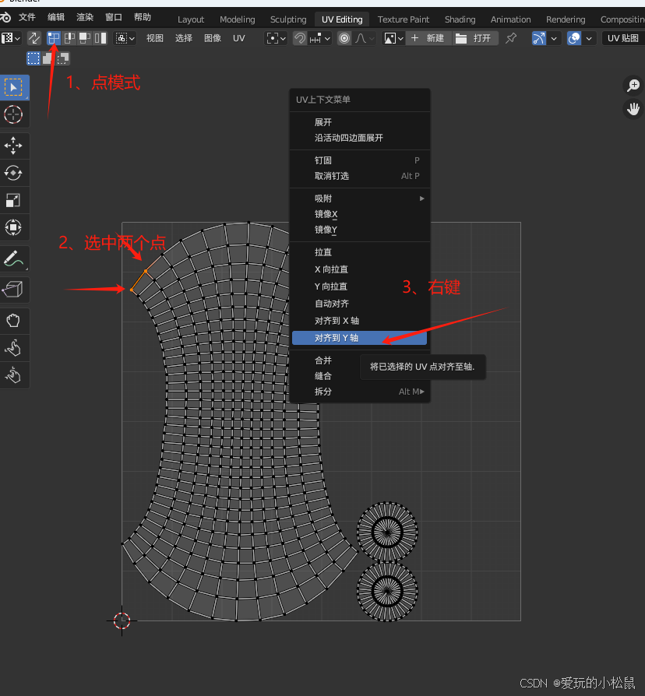
Task: Open image browse dropdown
Action: 393,38
